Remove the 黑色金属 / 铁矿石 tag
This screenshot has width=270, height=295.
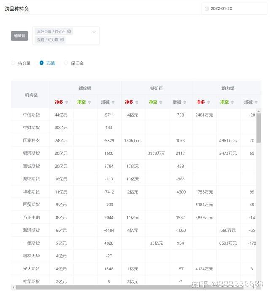[x=70, y=31]
